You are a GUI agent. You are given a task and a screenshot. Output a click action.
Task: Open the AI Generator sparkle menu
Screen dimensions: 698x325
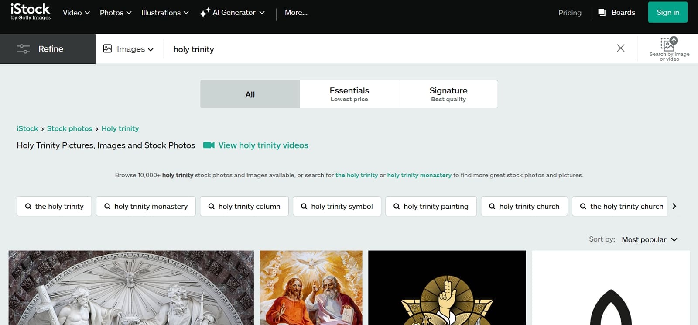click(x=232, y=13)
